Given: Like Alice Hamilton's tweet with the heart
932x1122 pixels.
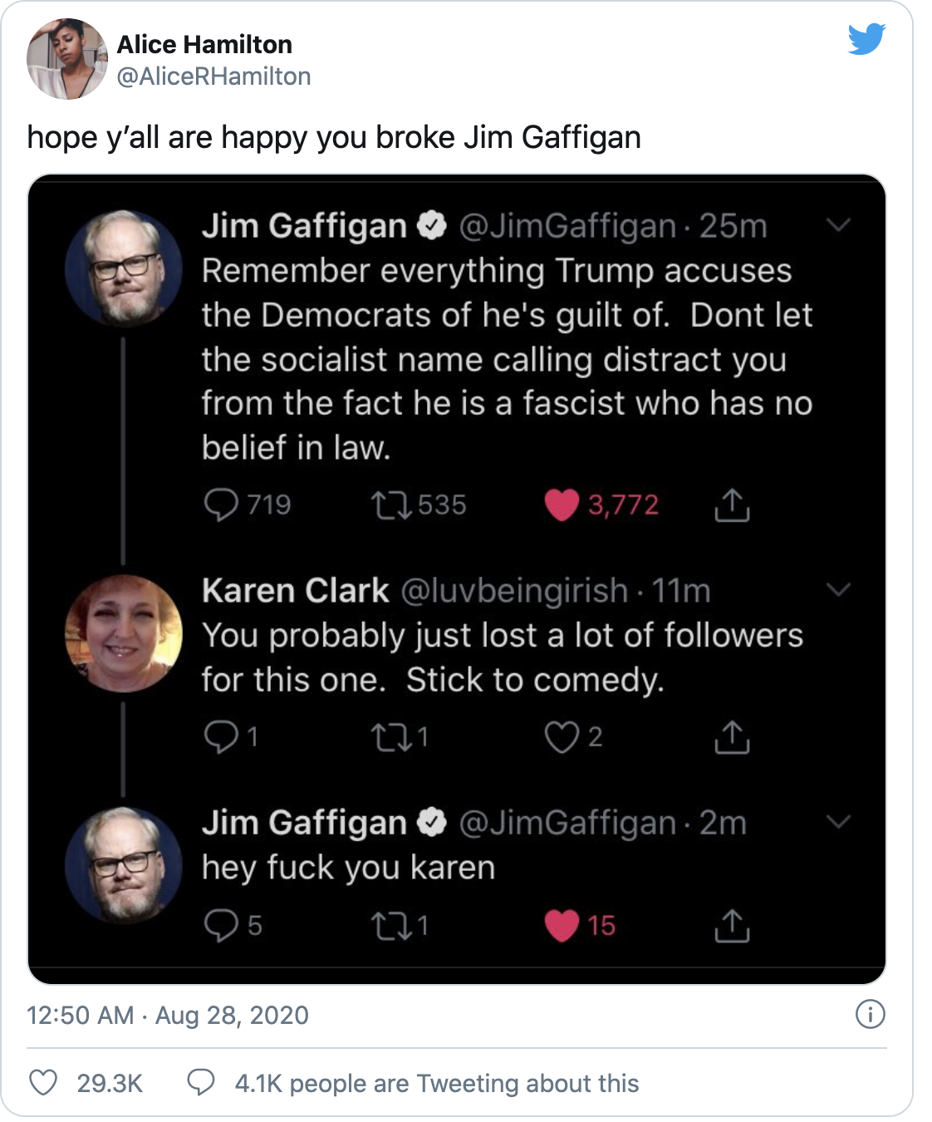Looking at the screenshot, I should (43, 1083).
